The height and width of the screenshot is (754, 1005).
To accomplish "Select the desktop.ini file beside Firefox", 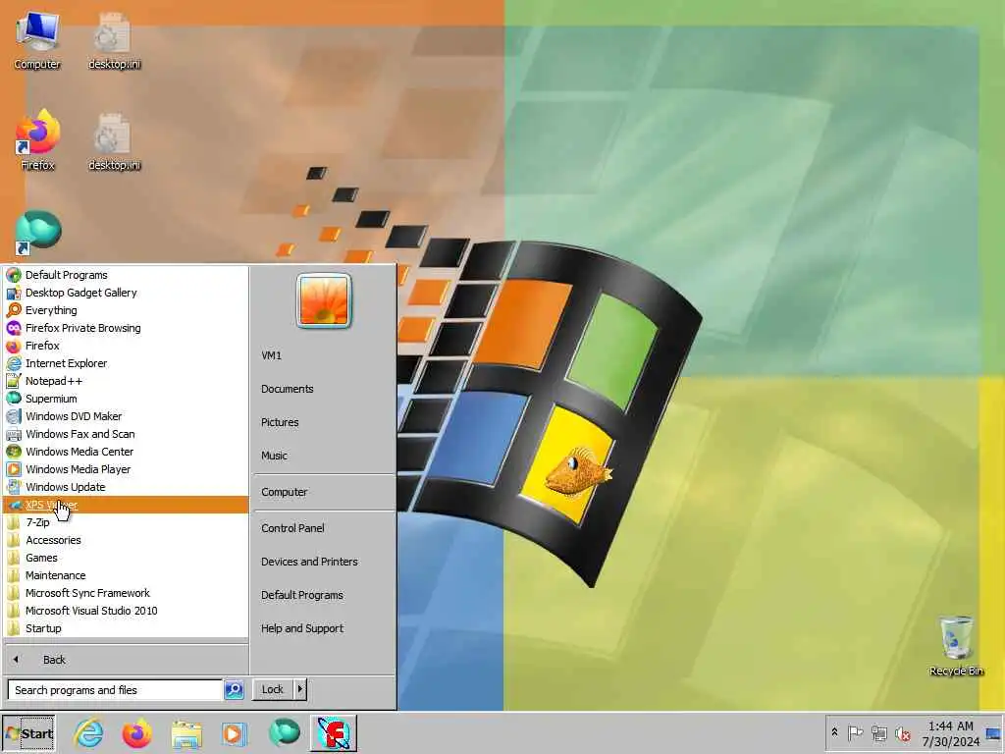I will tap(114, 141).
